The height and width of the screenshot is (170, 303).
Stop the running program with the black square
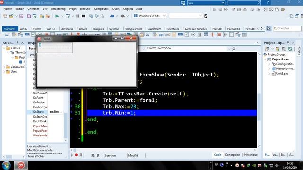[x=83, y=16]
